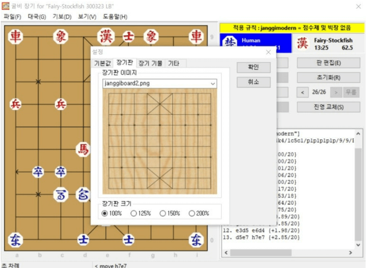Screen dimensions: 366x268
Task: Switch to the 장기판 tab
Action: 125,63
